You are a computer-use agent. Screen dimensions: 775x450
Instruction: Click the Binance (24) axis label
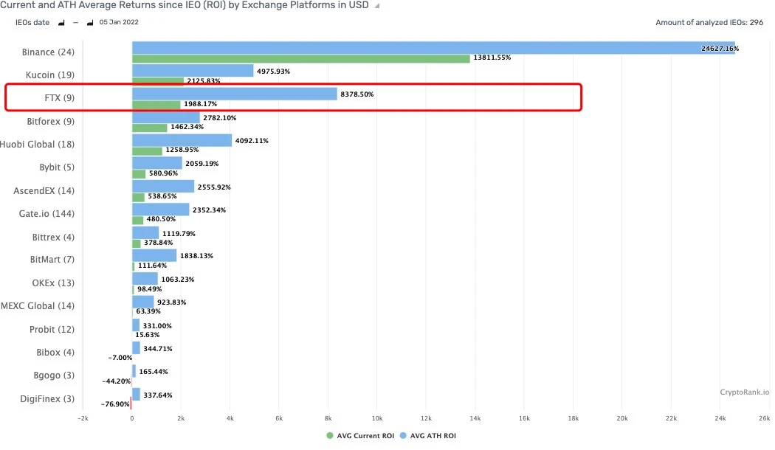(49, 52)
